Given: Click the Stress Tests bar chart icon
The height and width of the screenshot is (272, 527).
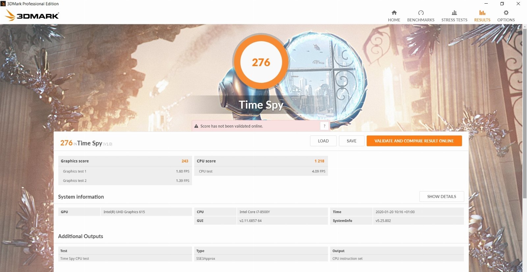Looking at the screenshot, I should tap(454, 13).
